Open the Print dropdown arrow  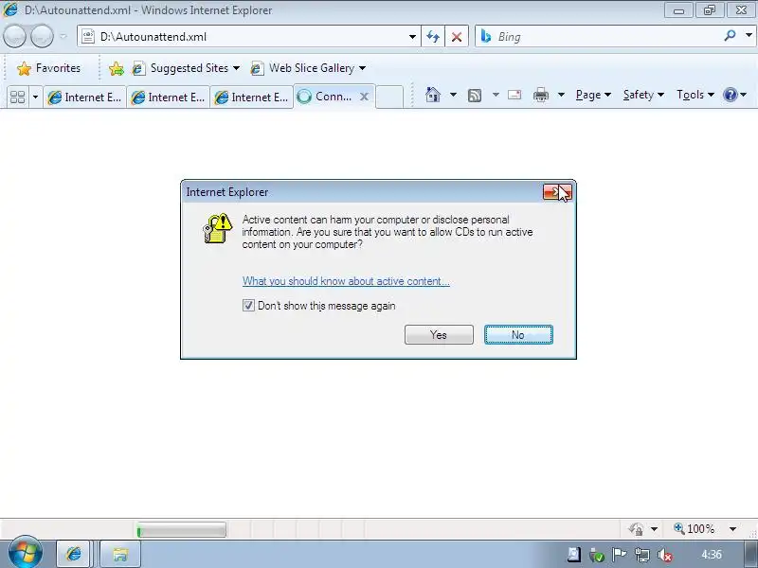coord(561,95)
